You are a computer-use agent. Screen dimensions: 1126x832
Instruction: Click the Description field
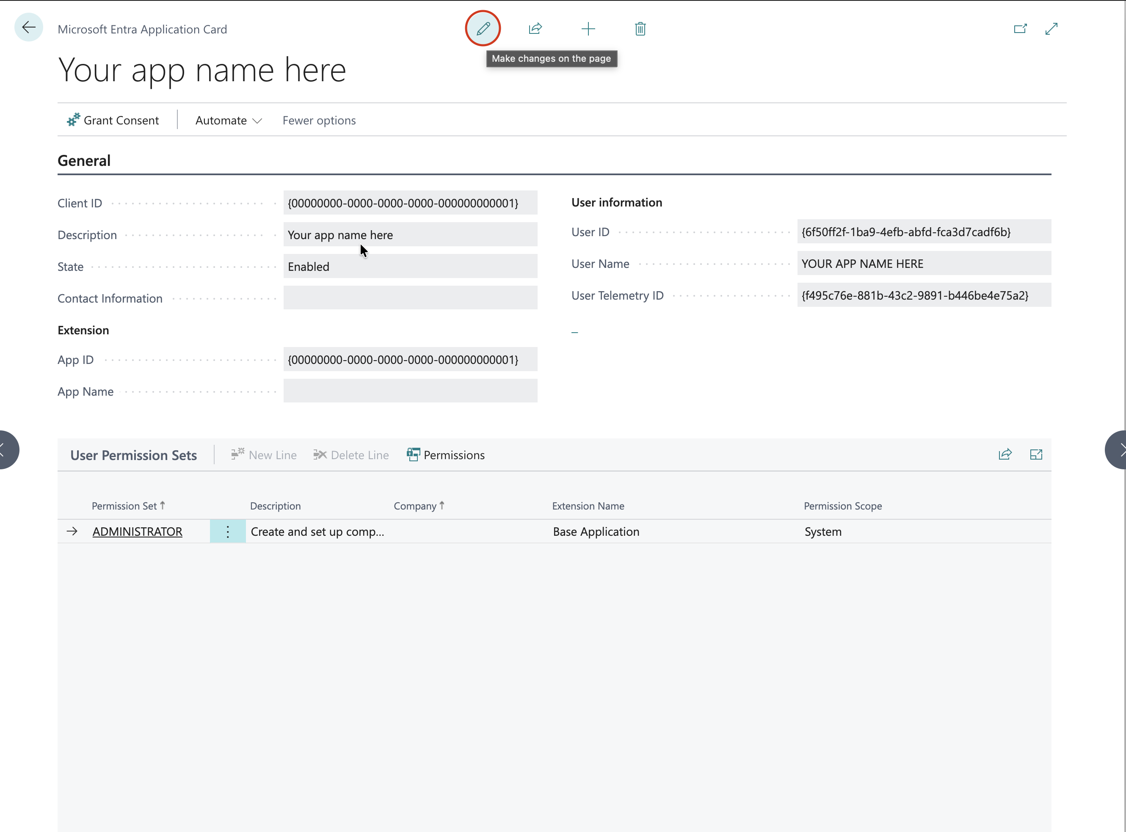pyautogui.click(x=410, y=235)
